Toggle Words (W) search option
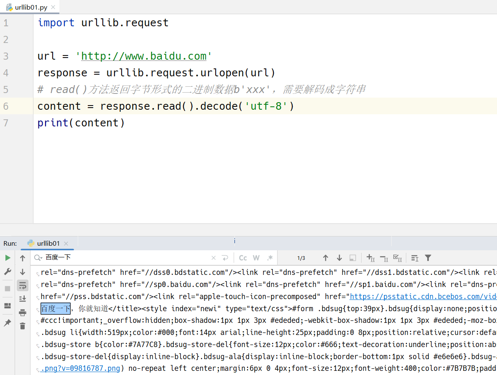Image resolution: width=497 pixels, height=375 pixels. [x=256, y=258]
